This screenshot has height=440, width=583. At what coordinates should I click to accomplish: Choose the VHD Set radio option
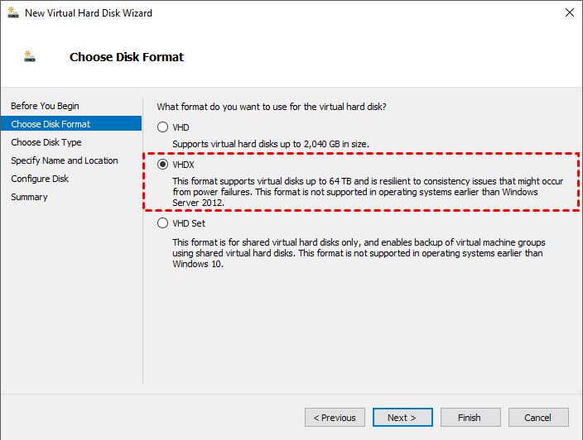click(x=162, y=223)
